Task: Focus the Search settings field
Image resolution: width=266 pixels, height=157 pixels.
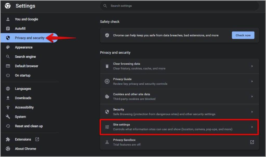Action: (x=179, y=6)
